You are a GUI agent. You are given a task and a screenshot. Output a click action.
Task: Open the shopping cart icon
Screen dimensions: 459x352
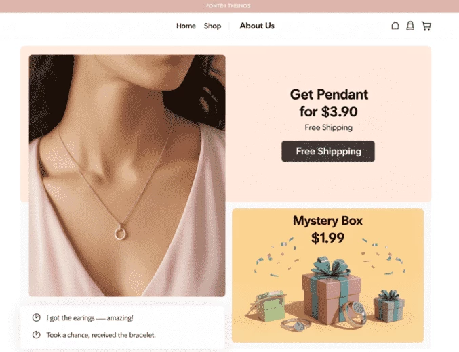426,26
